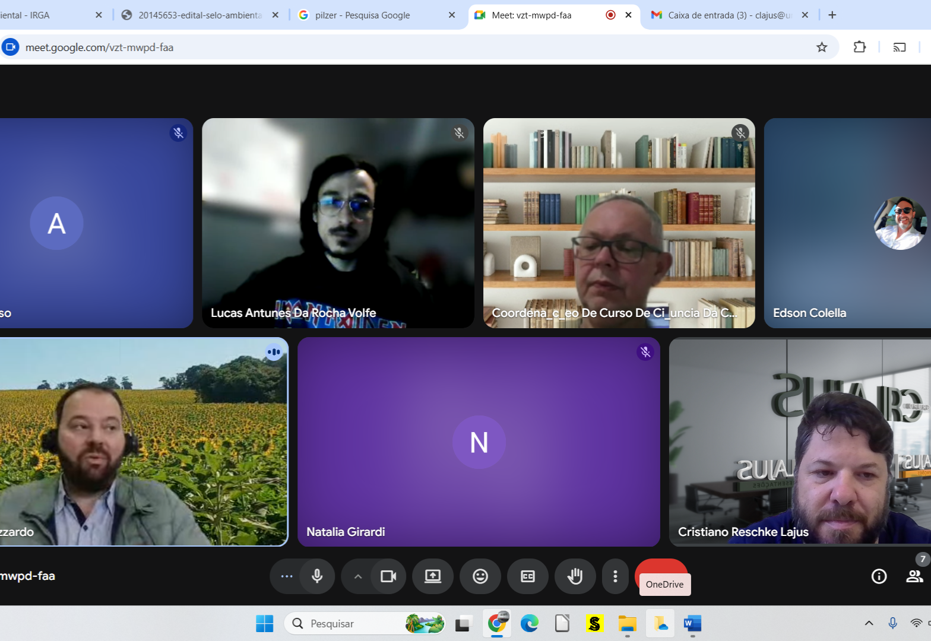
Task: Open the meeting details info icon
Action: click(879, 576)
